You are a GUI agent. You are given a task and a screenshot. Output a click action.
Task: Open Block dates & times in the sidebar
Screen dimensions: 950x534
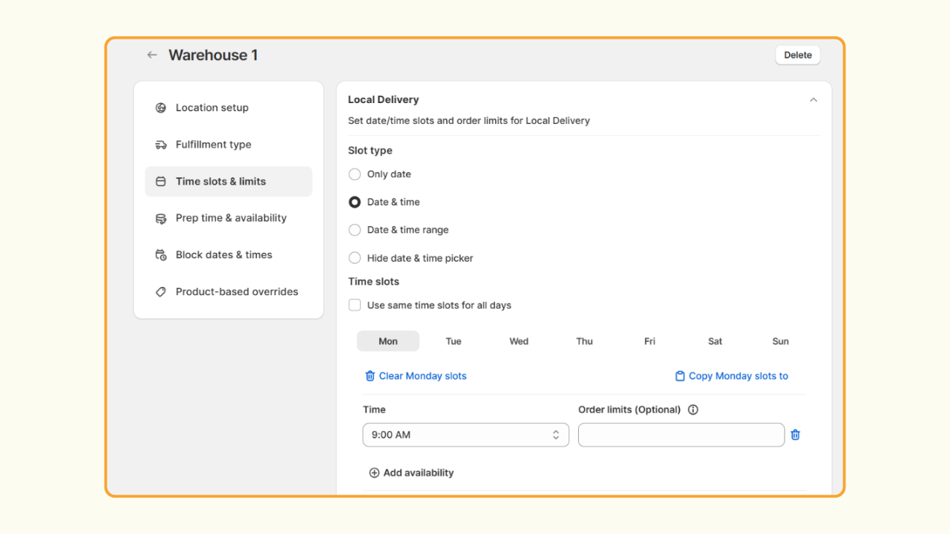[x=229, y=255]
